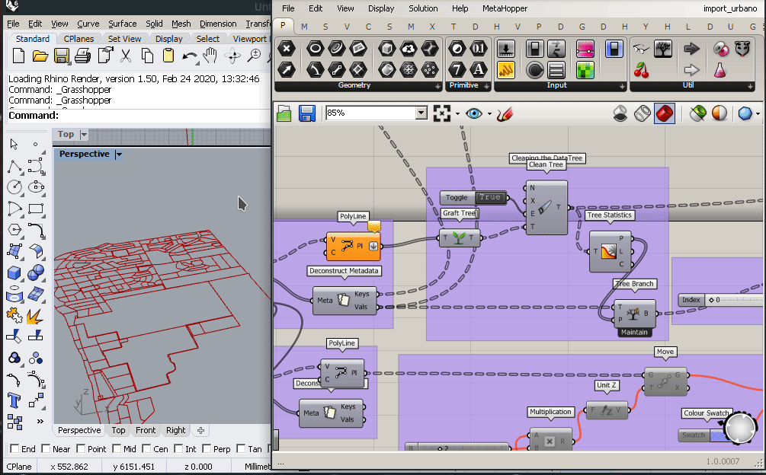Screen dimensions: 766x475
Task: Enable the Tan osnap checkbox
Action: [x=241, y=448]
